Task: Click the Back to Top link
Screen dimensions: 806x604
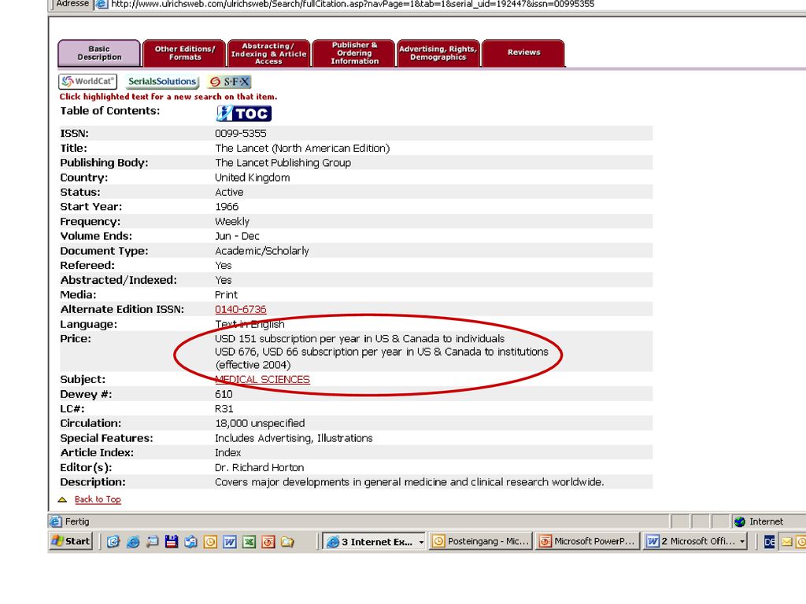Action: [x=98, y=499]
